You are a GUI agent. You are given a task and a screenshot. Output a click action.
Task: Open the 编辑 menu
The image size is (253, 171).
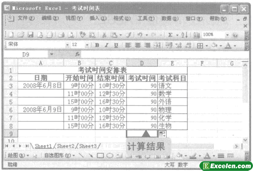pos(50,18)
